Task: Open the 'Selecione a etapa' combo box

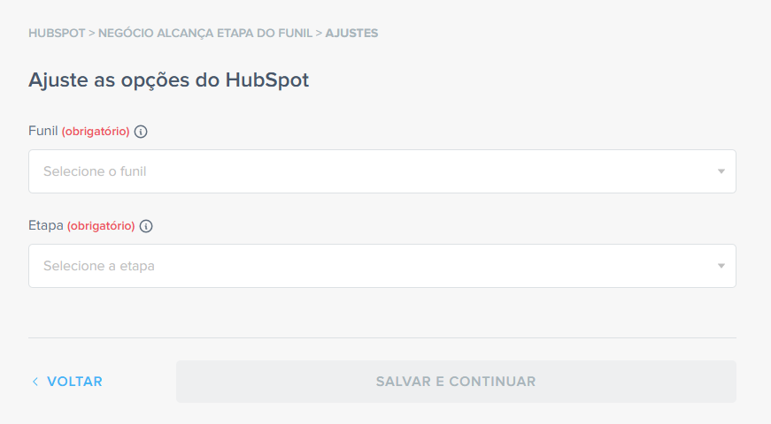Action: coord(372,266)
